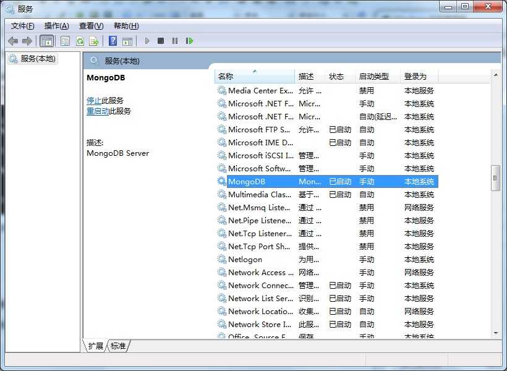Open the 操作(A) menu

57,26
